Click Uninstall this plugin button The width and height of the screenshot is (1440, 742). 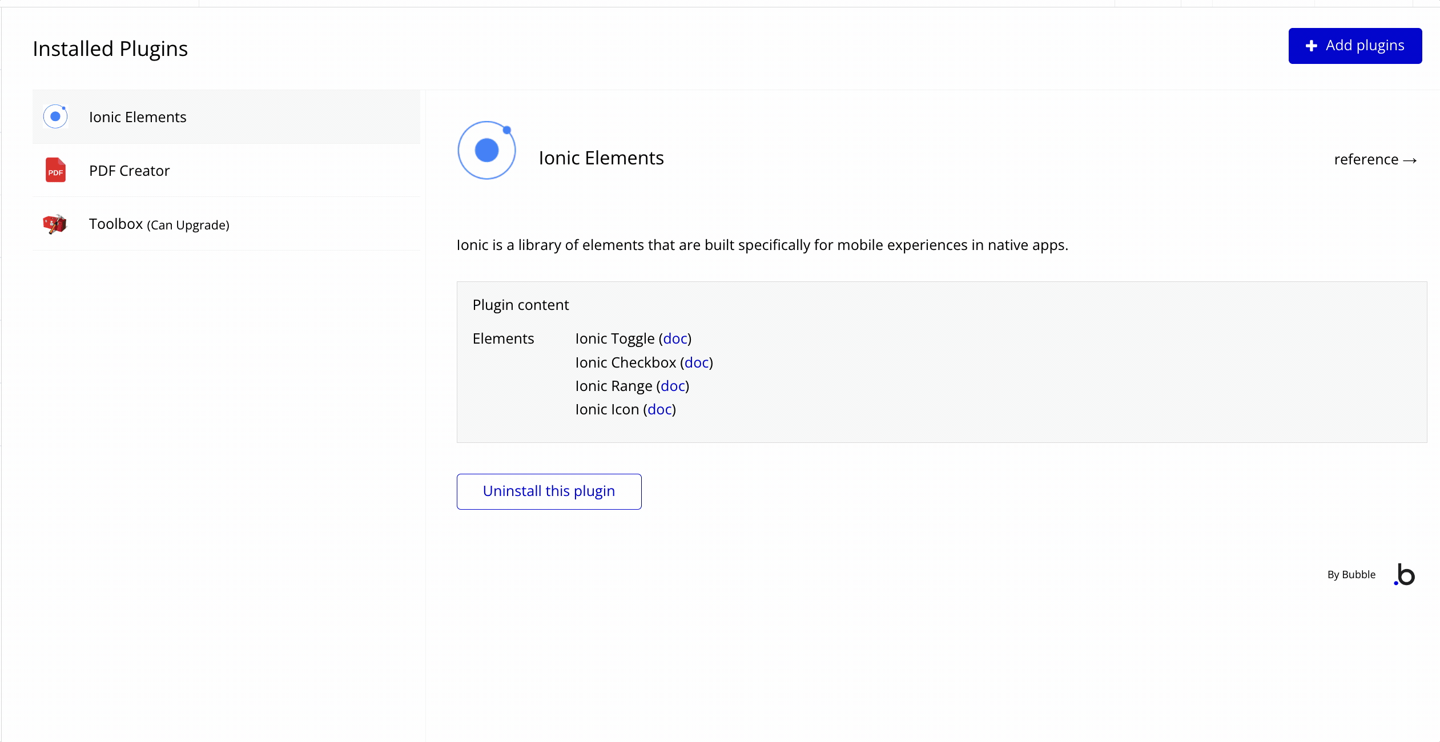click(x=549, y=491)
